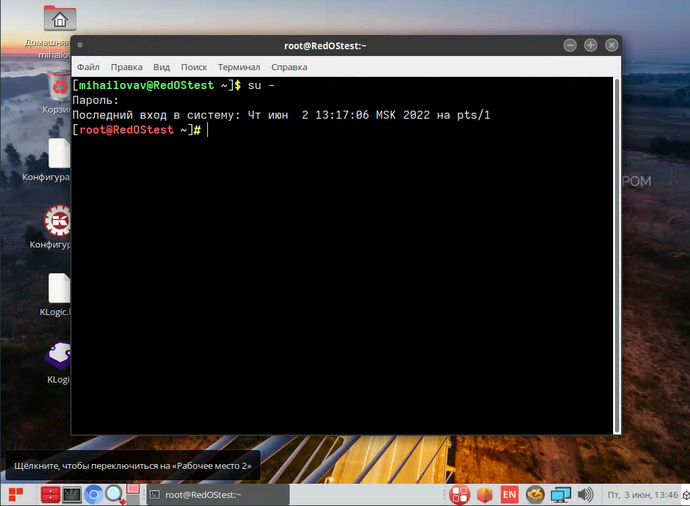Open the Справка menu
This screenshot has width=690, height=506.
pyautogui.click(x=289, y=67)
